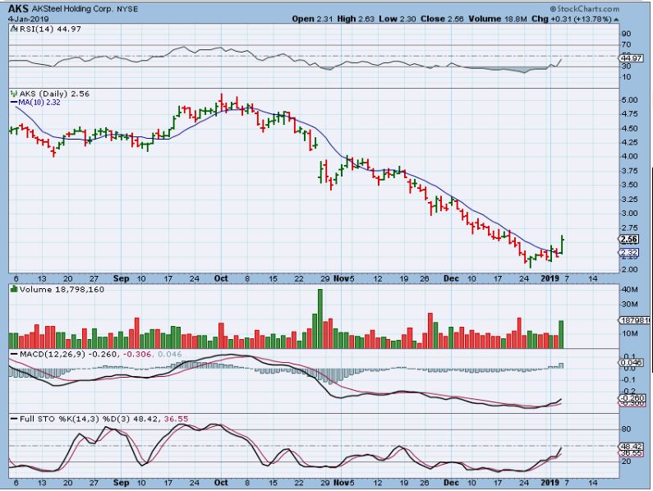This screenshot has width=653, height=491.
Task: Click the 3.00 price axis label
Action: click(629, 213)
